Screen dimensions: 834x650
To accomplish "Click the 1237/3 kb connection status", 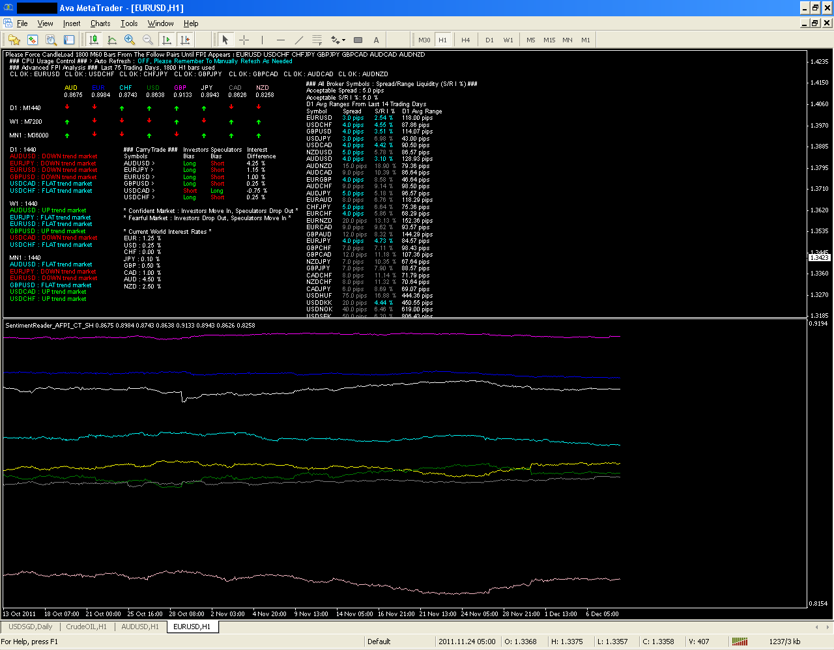I will coord(784,642).
